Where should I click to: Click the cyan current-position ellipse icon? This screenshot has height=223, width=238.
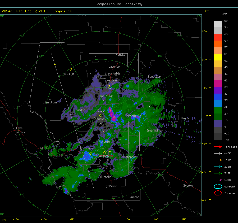click(218, 186)
